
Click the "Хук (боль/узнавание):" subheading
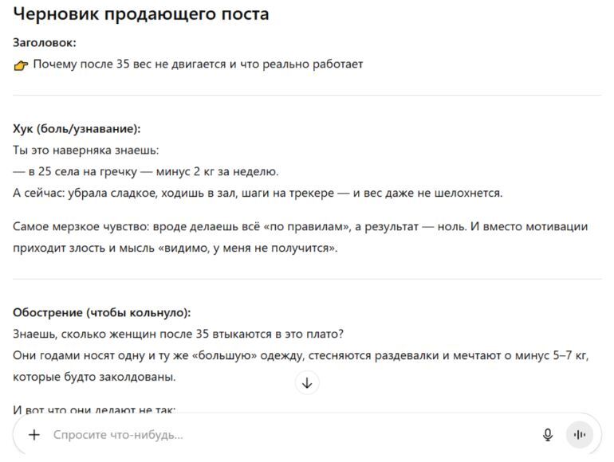(x=77, y=129)
